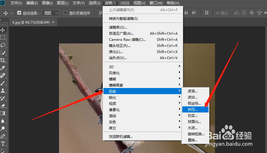The image size is (267, 153).
Task: Select the Move tool in the toolbox
Action: [3, 30]
